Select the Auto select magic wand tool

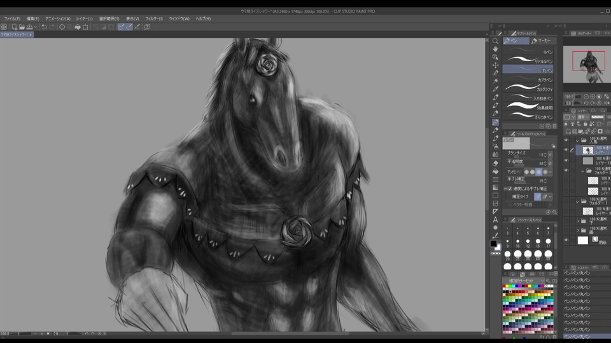[495, 81]
